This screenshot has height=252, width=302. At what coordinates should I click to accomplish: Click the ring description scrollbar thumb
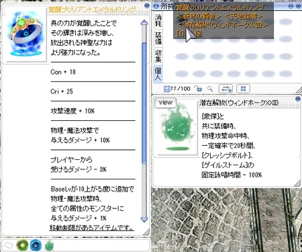pos(144,103)
